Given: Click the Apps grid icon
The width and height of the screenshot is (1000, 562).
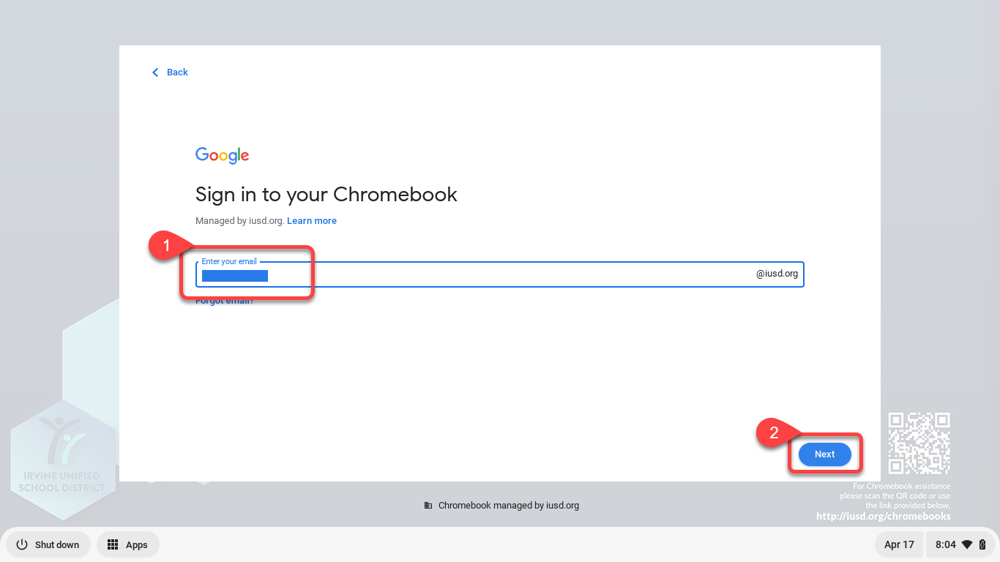Looking at the screenshot, I should point(113,544).
